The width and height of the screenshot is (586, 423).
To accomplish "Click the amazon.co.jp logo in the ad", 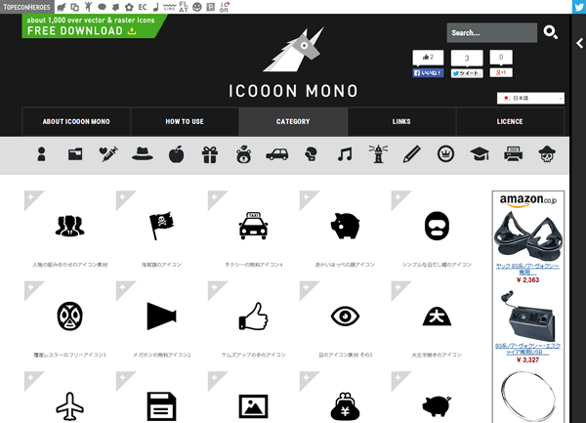I will point(528,200).
